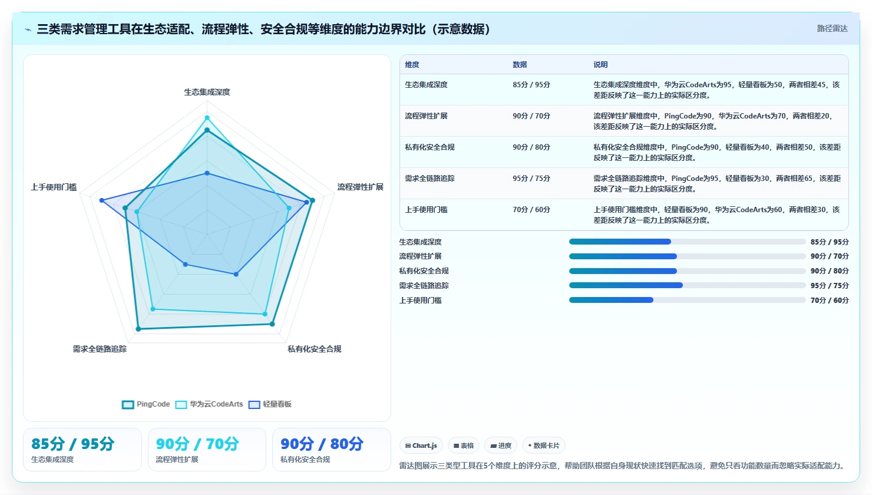The width and height of the screenshot is (872, 495).
Task: Click 需求全链路追踪 in the table's first column
Action: point(430,179)
